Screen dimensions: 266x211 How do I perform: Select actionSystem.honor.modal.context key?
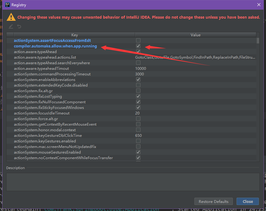coord(45,130)
